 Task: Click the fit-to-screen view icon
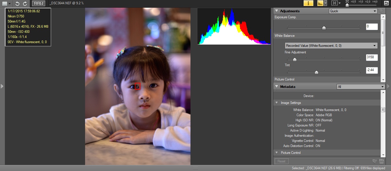(334, 3)
